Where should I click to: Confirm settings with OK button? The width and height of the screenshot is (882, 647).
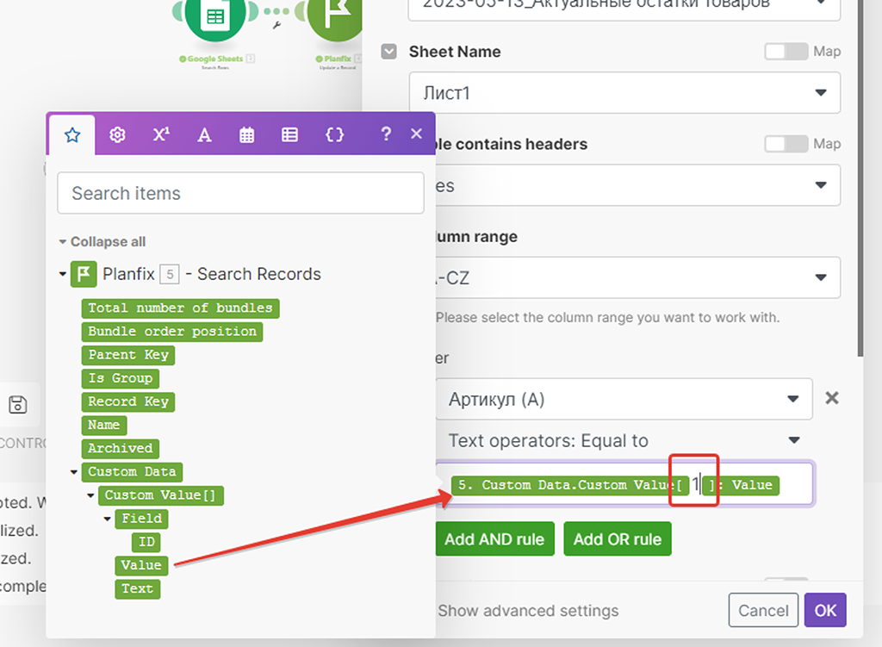tap(825, 611)
